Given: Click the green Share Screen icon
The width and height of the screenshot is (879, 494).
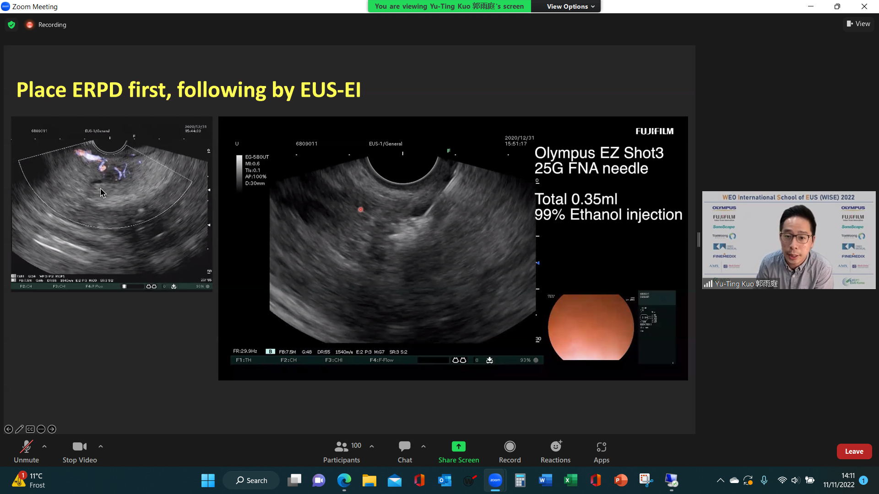Looking at the screenshot, I should click(458, 446).
